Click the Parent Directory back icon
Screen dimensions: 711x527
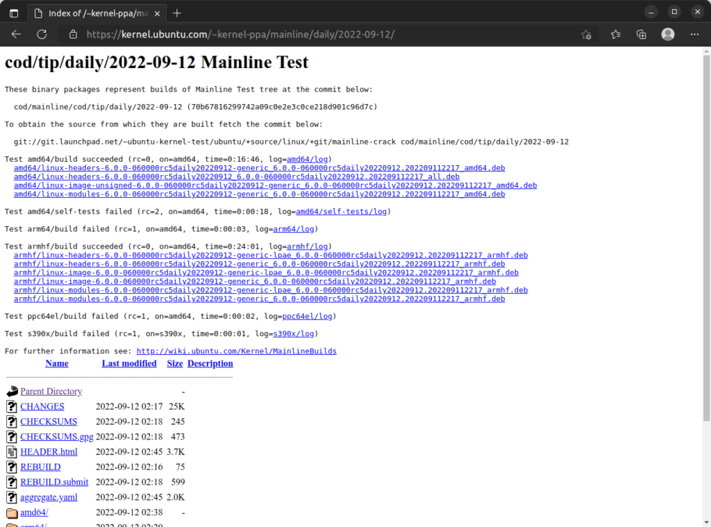pos(12,391)
